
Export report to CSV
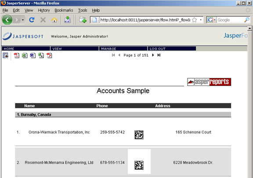(x=41, y=55)
